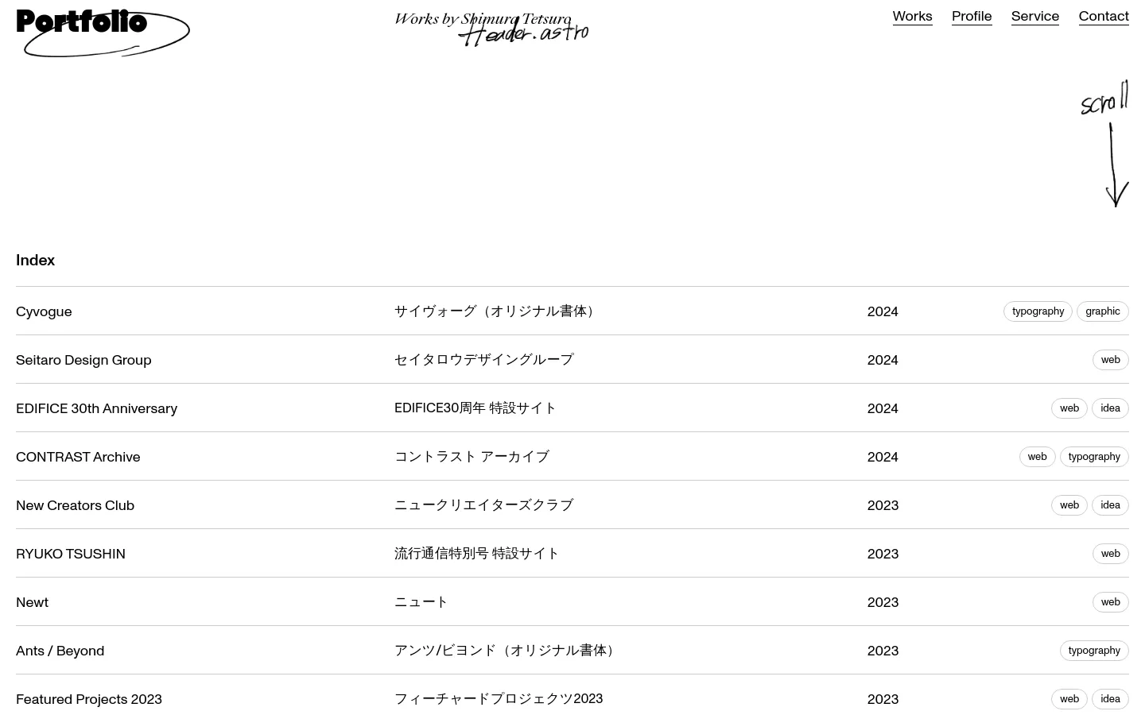Image resolution: width=1145 pixels, height=715 pixels.
Task: Click idea tag in EDIFICE 30th Anniversary row
Action: click(1111, 408)
